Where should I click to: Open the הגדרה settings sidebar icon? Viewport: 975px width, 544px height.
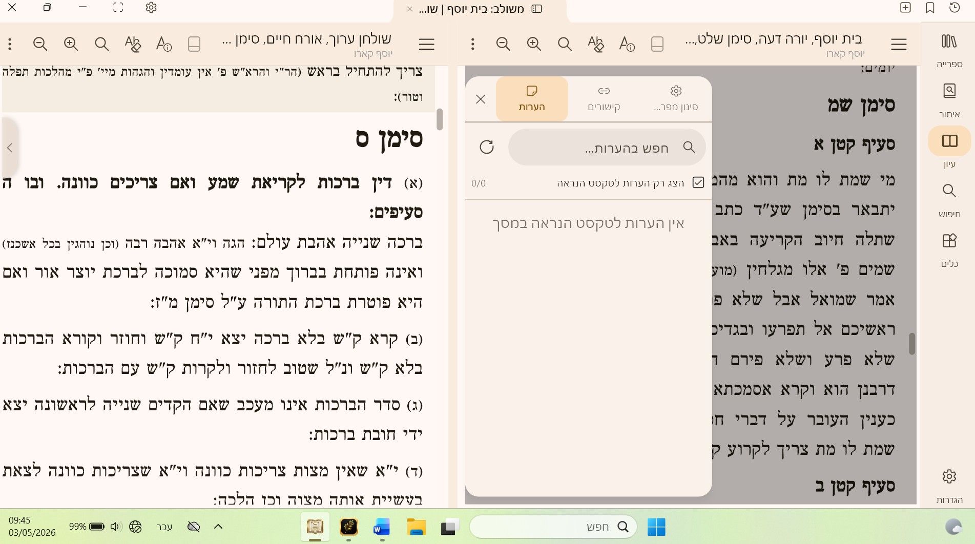point(949,485)
